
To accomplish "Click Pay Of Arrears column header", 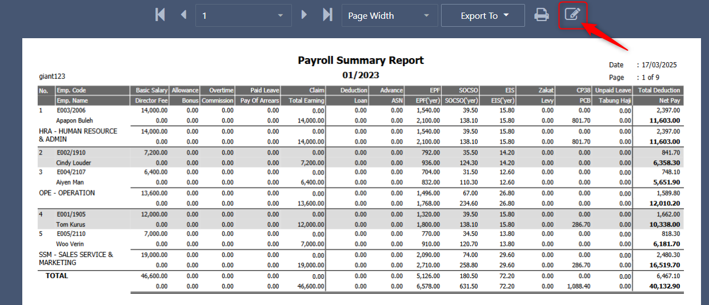I will click(260, 100).
